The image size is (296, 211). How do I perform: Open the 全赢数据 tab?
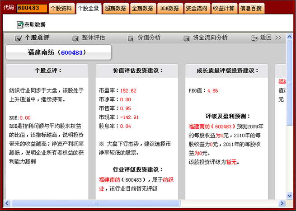[143, 9]
